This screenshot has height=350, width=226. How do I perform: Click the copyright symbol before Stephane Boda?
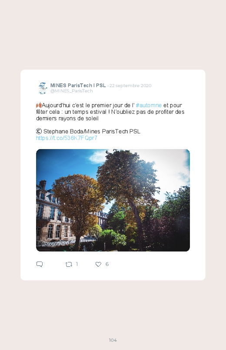39,131
